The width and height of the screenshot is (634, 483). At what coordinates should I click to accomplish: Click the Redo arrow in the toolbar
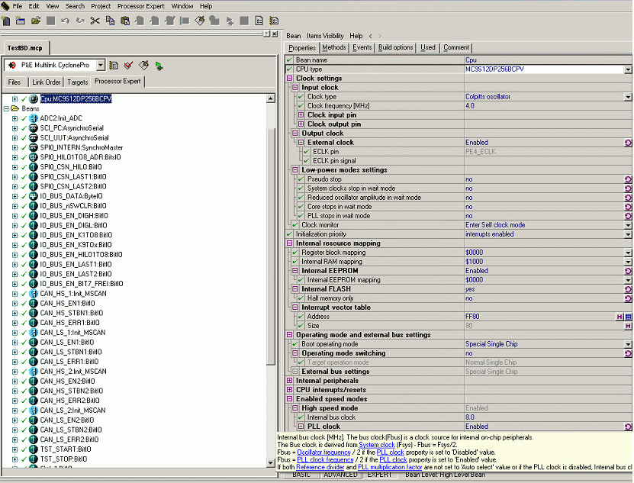point(80,21)
